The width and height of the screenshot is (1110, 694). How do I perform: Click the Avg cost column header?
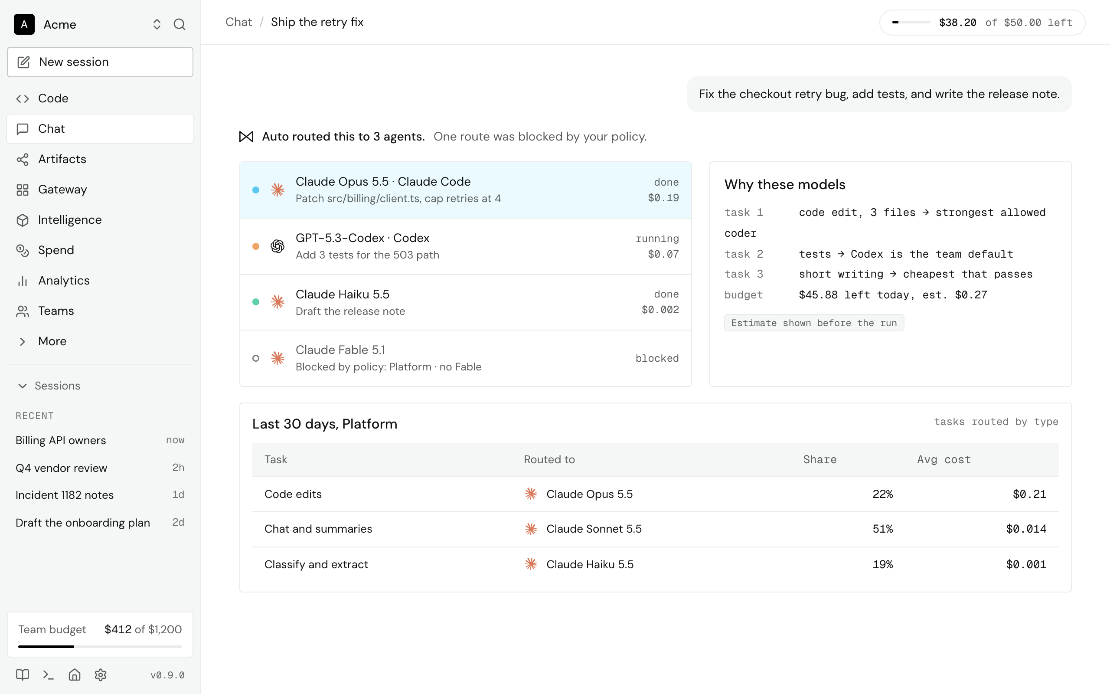[944, 459]
